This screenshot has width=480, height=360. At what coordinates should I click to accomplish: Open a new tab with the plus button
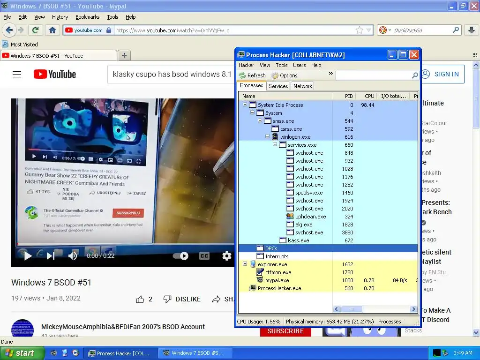pos(124,55)
